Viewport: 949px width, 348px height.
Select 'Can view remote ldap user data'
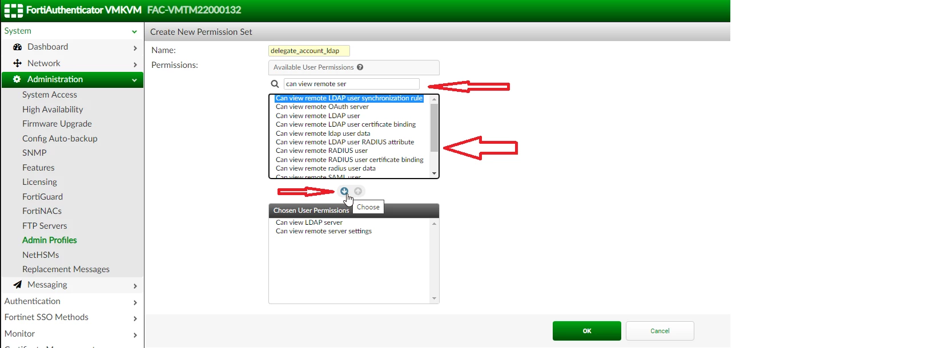click(x=323, y=133)
